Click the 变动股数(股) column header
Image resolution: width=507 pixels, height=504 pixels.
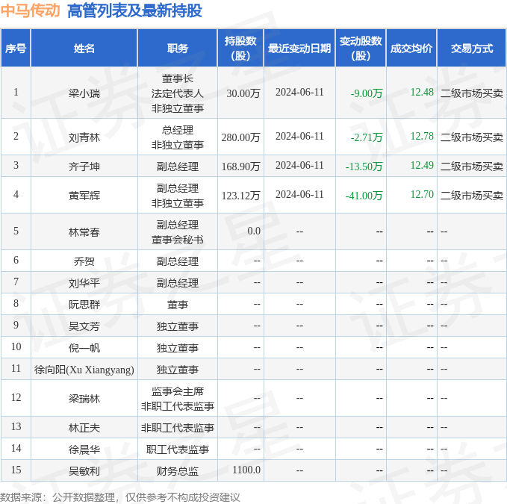(361, 49)
